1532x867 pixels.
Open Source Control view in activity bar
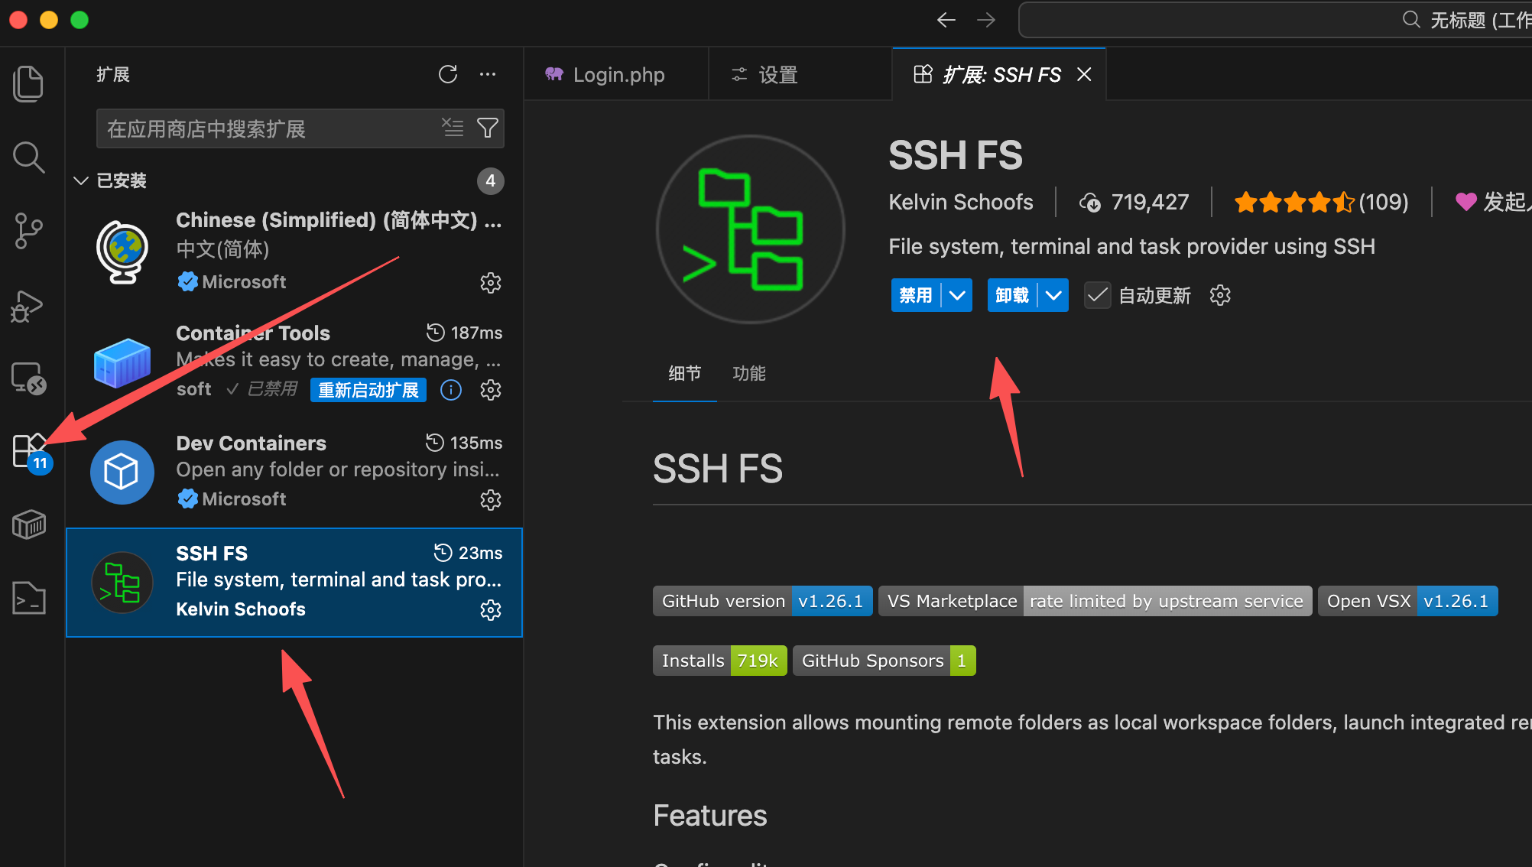28,231
